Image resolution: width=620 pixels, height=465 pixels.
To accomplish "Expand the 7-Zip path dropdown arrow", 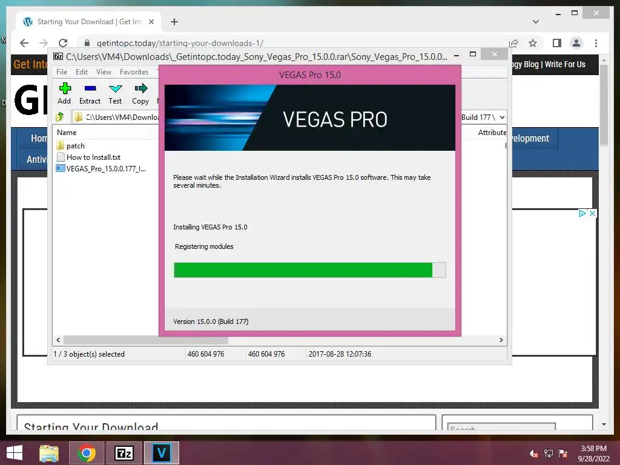I will coord(502,117).
